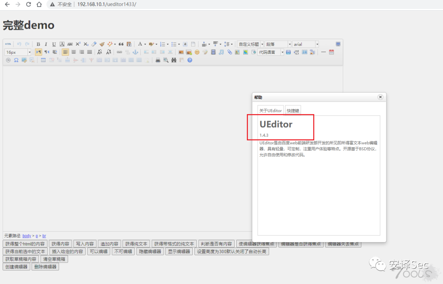The height and width of the screenshot is (284, 443).
Task: Click the blue help question icon
Action: (190, 60)
